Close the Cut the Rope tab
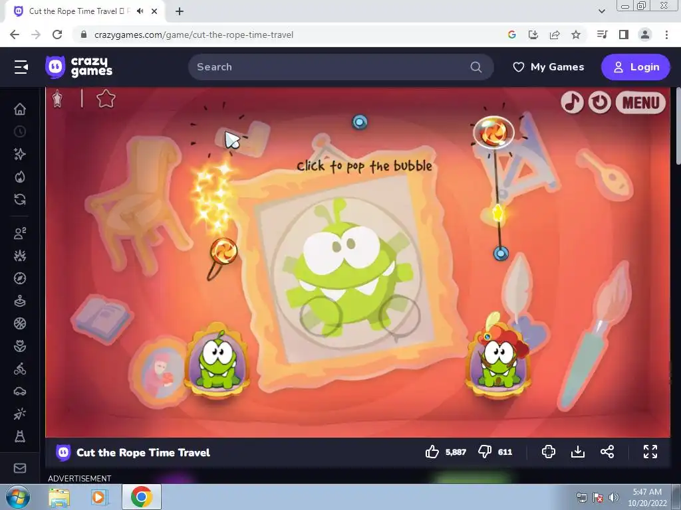681x510 pixels. (x=154, y=11)
